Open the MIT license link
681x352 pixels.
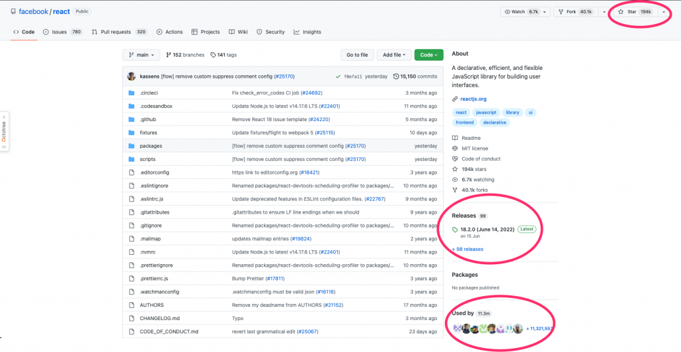click(474, 148)
